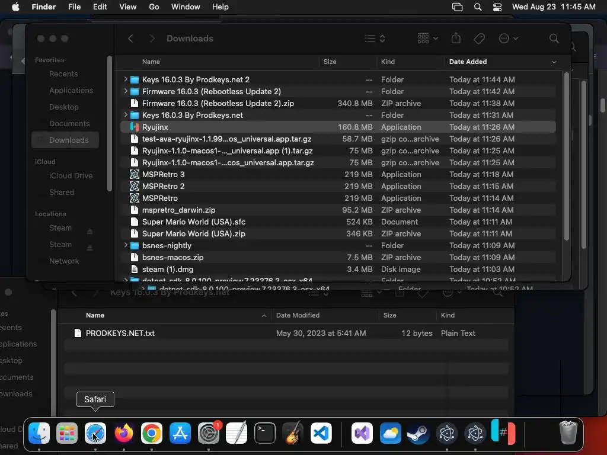The height and width of the screenshot is (455, 607).
Task: Select bsnes-macos.zip file
Action: click(x=338, y=257)
